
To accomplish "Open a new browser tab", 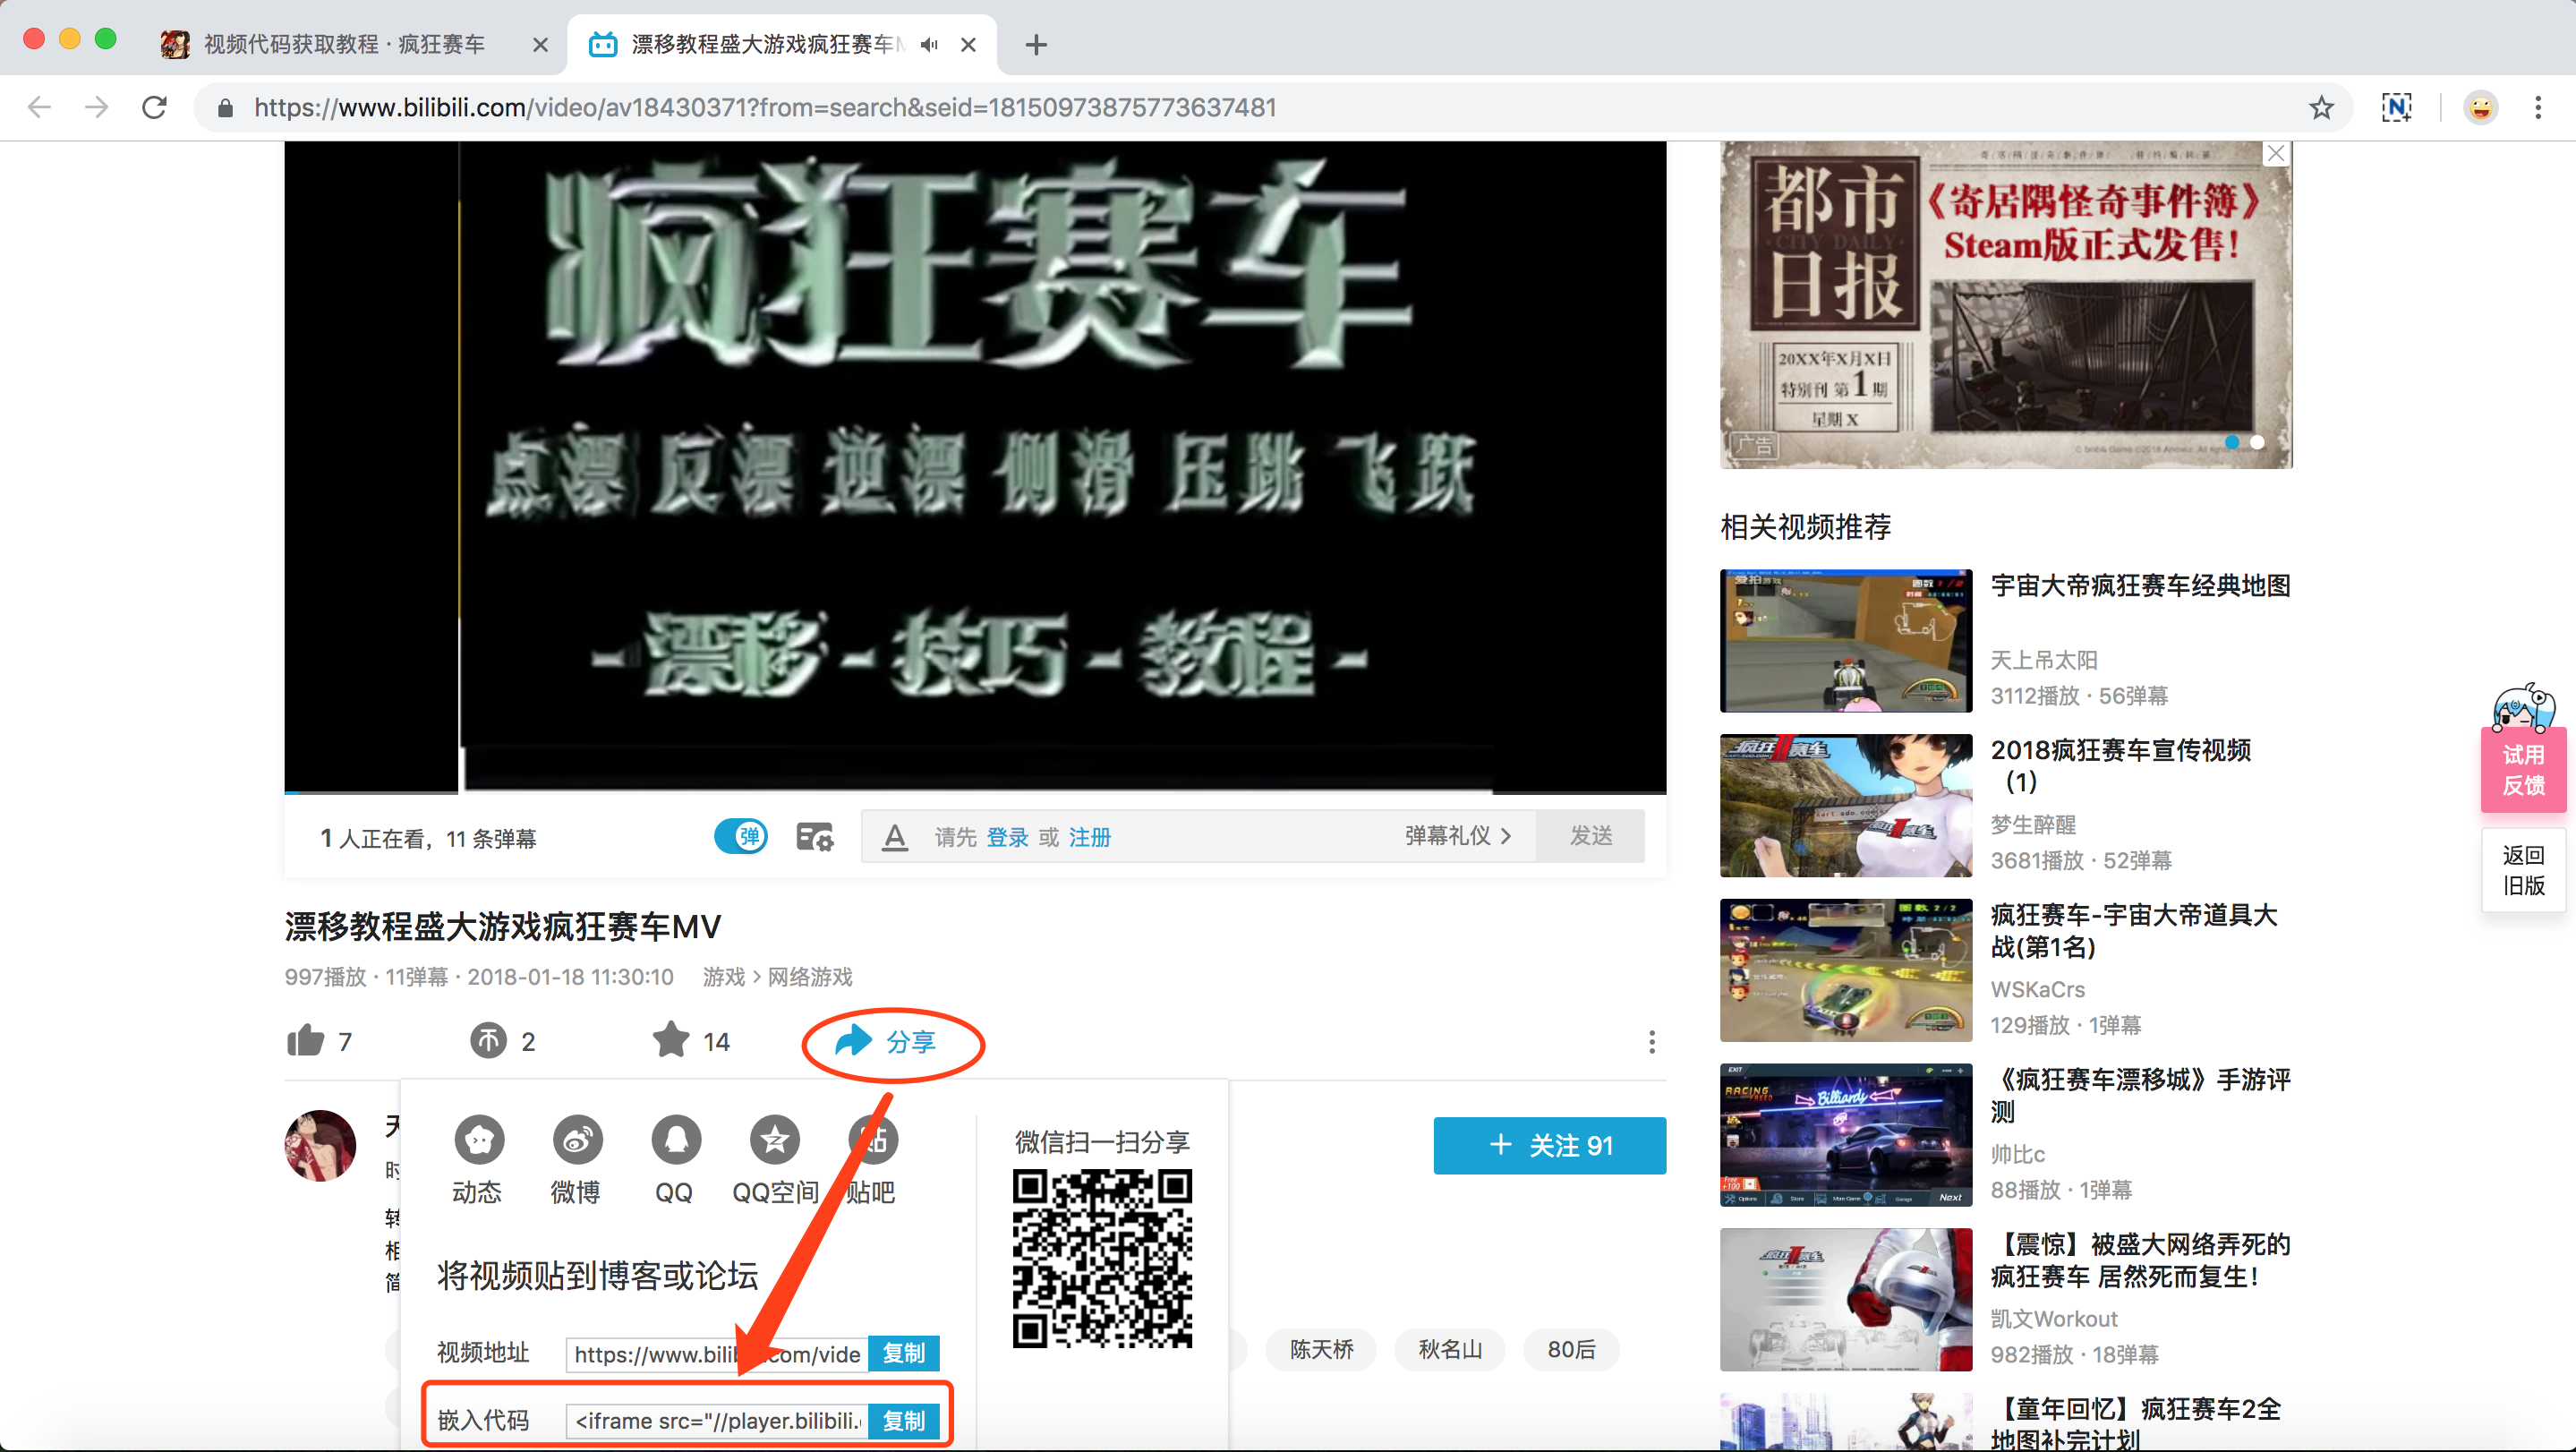I will click(1036, 45).
